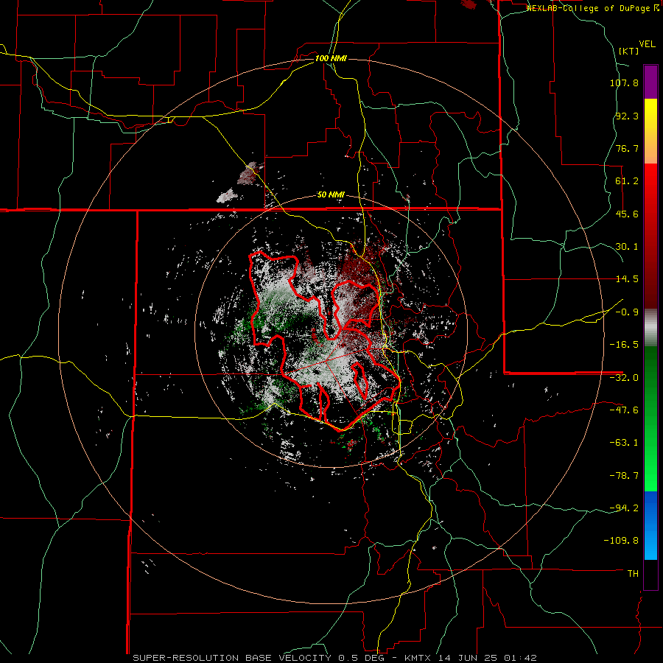This screenshot has height=663, width=663.
Task: Click the -16.5 legend value
Action: (624, 345)
